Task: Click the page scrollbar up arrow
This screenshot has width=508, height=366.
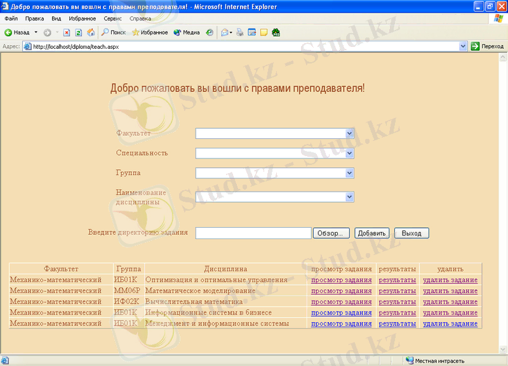Action: (503, 57)
